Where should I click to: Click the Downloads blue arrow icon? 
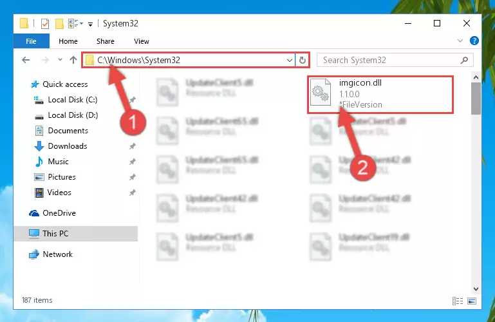(39, 146)
